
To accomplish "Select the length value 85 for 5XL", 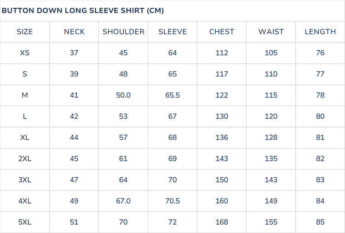I will (x=320, y=222).
